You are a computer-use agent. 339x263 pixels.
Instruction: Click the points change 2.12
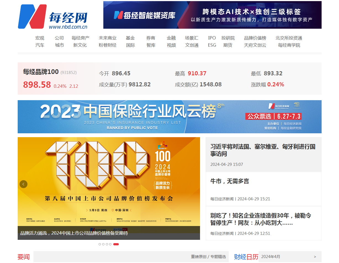(x=74, y=86)
